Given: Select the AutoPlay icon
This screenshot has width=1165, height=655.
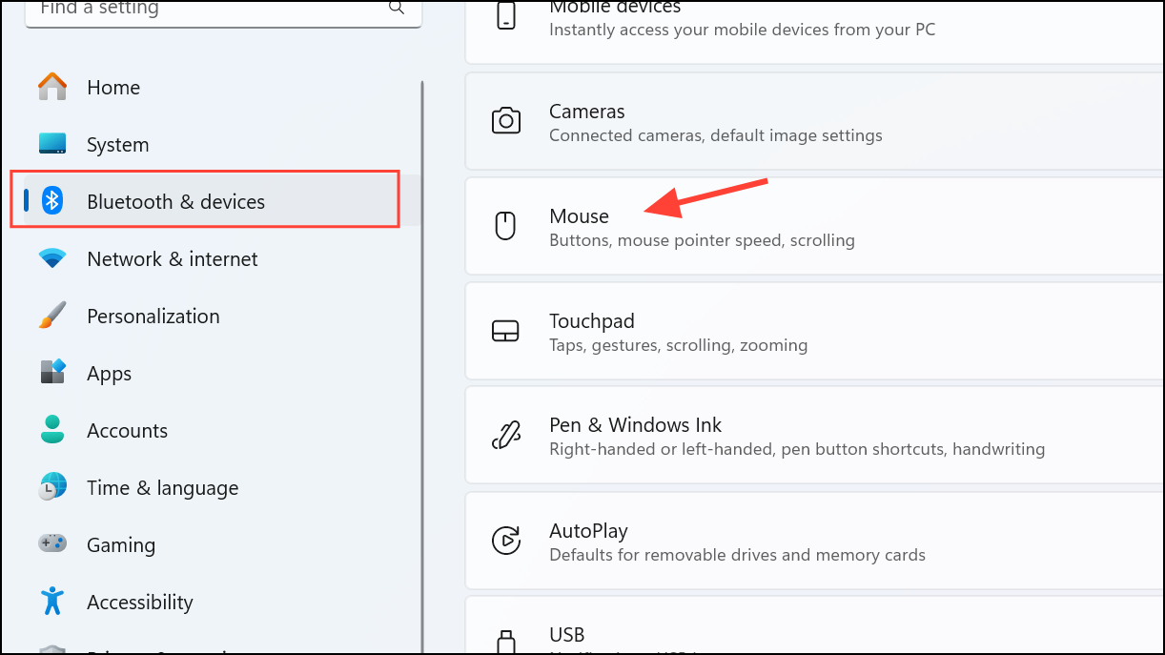Looking at the screenshot, I should pyautogui.click(x=505, y=540).
